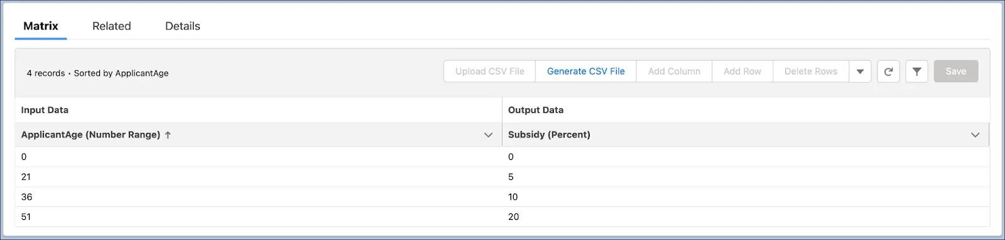
Task: Open the filter funnel icon
Action: (916, 71)
